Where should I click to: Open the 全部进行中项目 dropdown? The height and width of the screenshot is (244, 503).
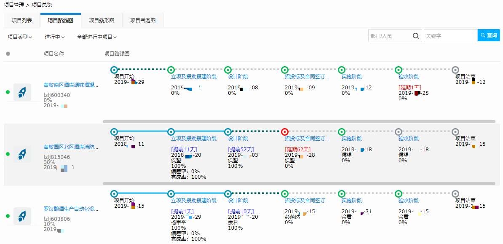[97, 37]
